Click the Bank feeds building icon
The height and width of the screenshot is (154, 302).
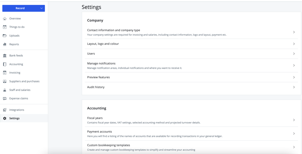click(5, 56)
